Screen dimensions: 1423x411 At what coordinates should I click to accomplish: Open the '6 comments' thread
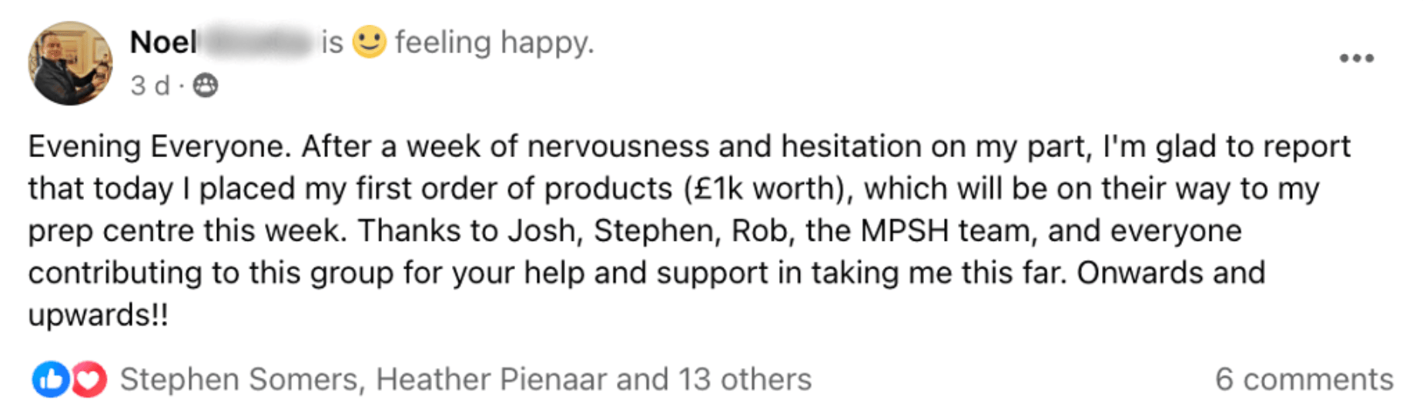(x=1304, y=379)
